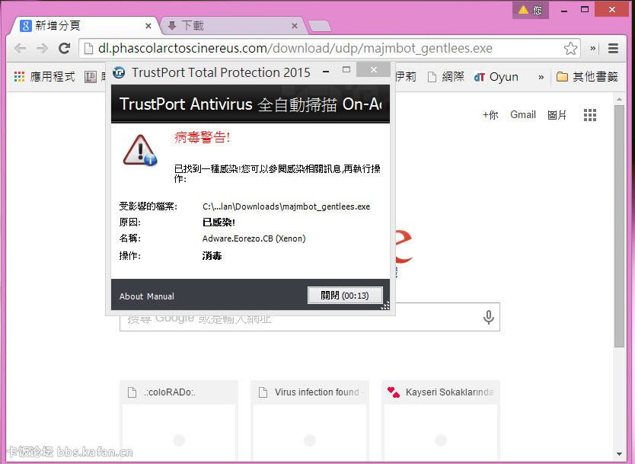Open the Virus infection found thumbnail
The width and height of the screenshot is (635, 464).
[x=310, y=422]
